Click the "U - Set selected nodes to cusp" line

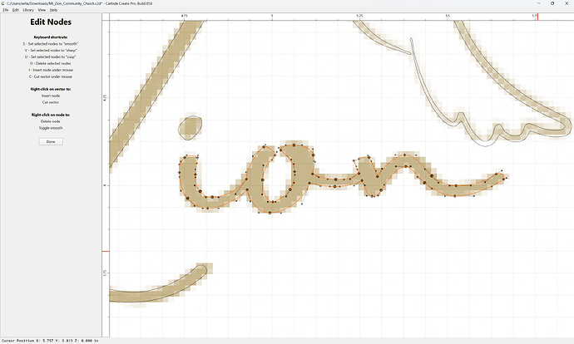pos(51,57)
